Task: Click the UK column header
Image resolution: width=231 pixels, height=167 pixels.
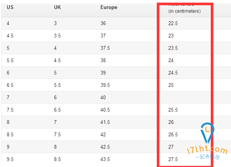Action: pos(57,7)
